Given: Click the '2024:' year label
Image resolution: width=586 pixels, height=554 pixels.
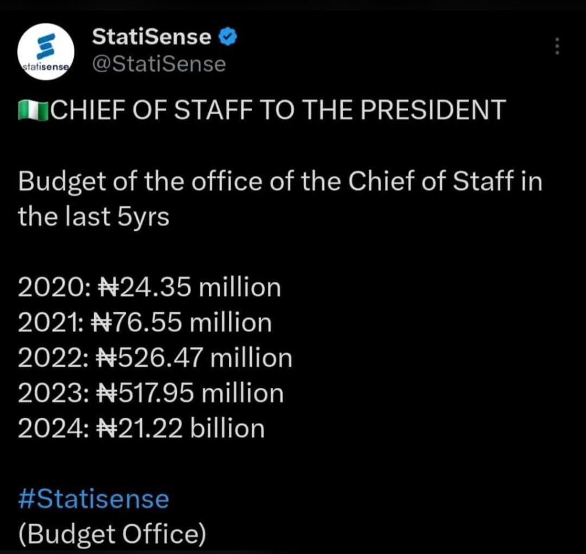Looking at the screenshot, I should tap(52, 428).
